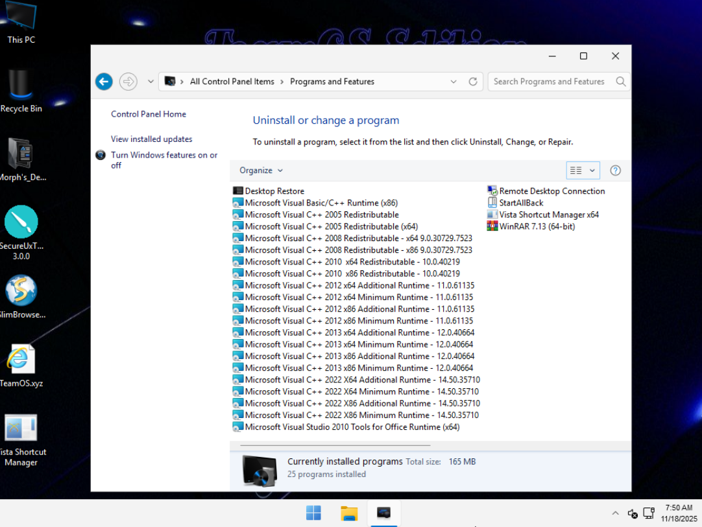Click All Control Panel Items breadcrumb

click(232, 82)
